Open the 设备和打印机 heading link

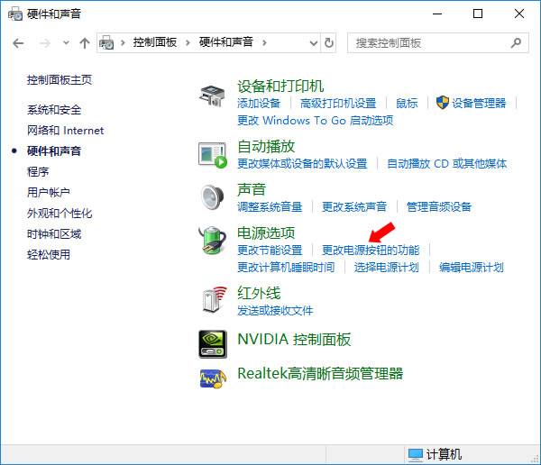pos(280,87)
